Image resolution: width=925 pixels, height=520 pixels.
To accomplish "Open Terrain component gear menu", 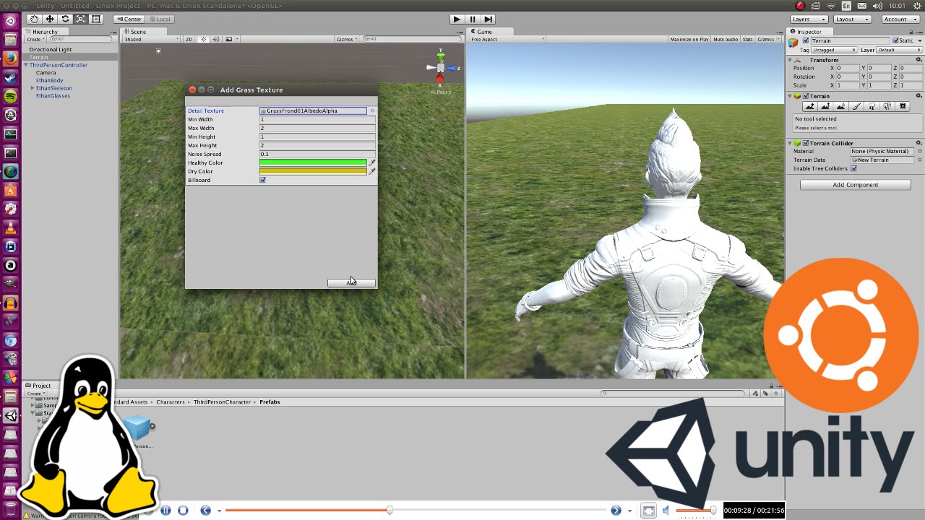I will (918, 95).
